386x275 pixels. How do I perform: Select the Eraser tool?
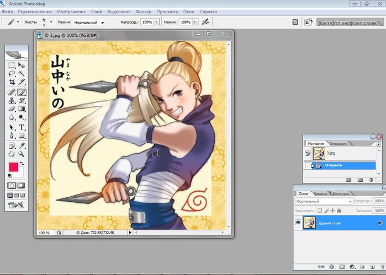coord(12,109)
